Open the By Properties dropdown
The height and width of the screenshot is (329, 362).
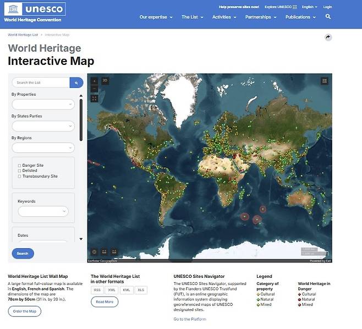click(43, 105)
